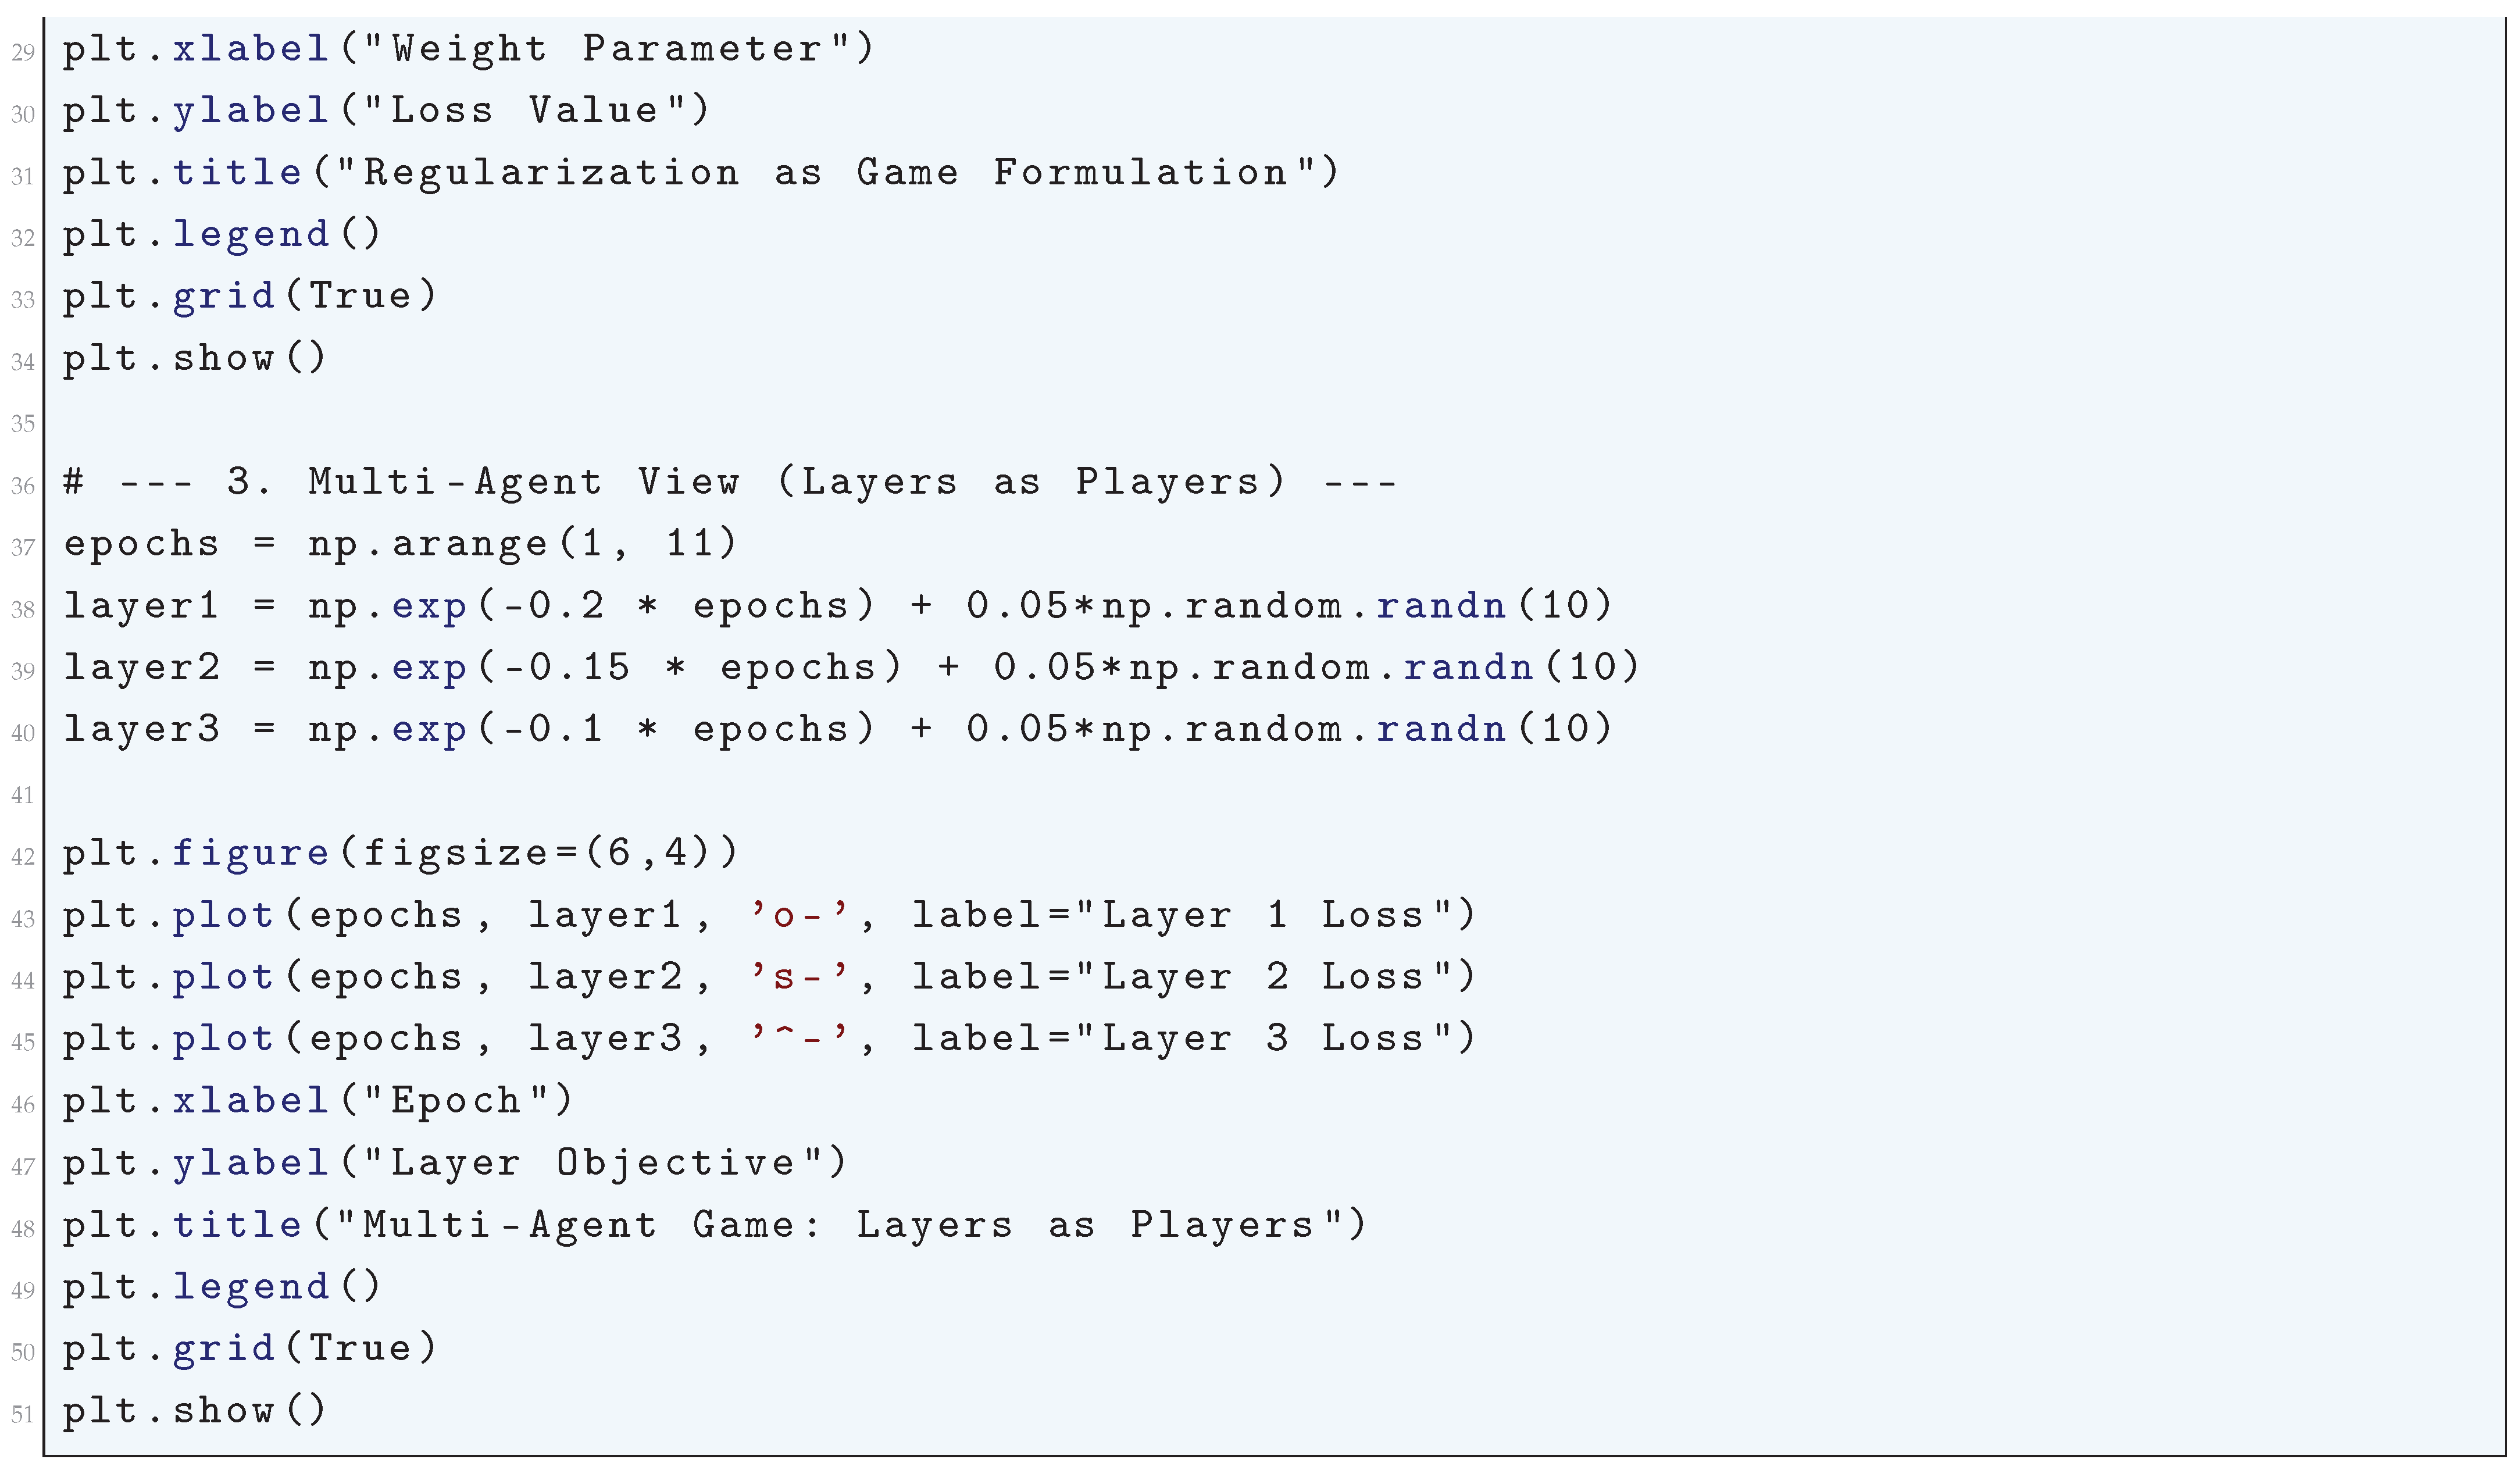Viewport: 2520px width, 1477px height.
Task: Click line number 51 in the gutter
Action: click(x=23, y=1414)
